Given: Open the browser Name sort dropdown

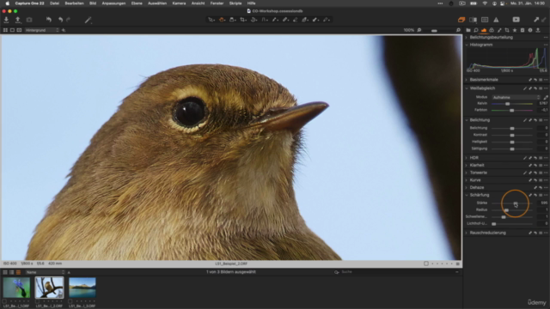Looking at the screenshot, I should pos(46,272).
